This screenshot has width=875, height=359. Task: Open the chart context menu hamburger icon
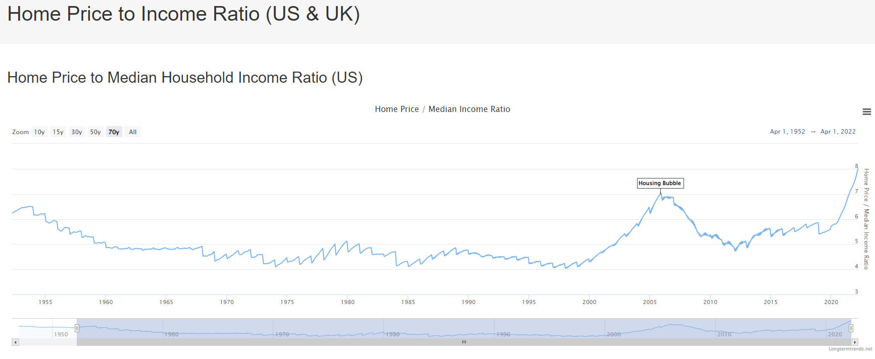[x=866, y=112]
